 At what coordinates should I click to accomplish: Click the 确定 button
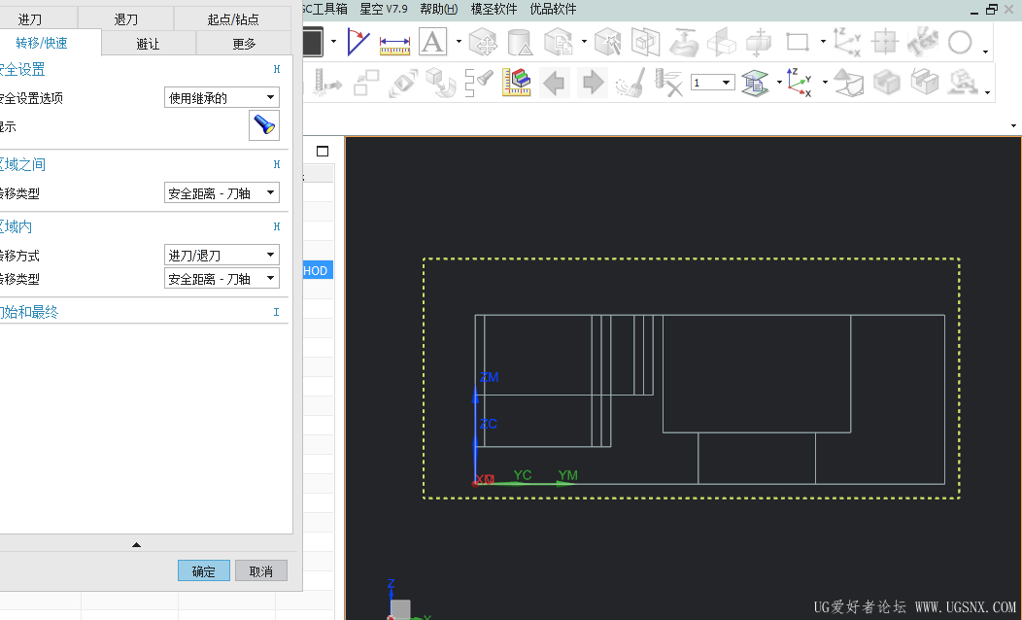click(204, 571)
